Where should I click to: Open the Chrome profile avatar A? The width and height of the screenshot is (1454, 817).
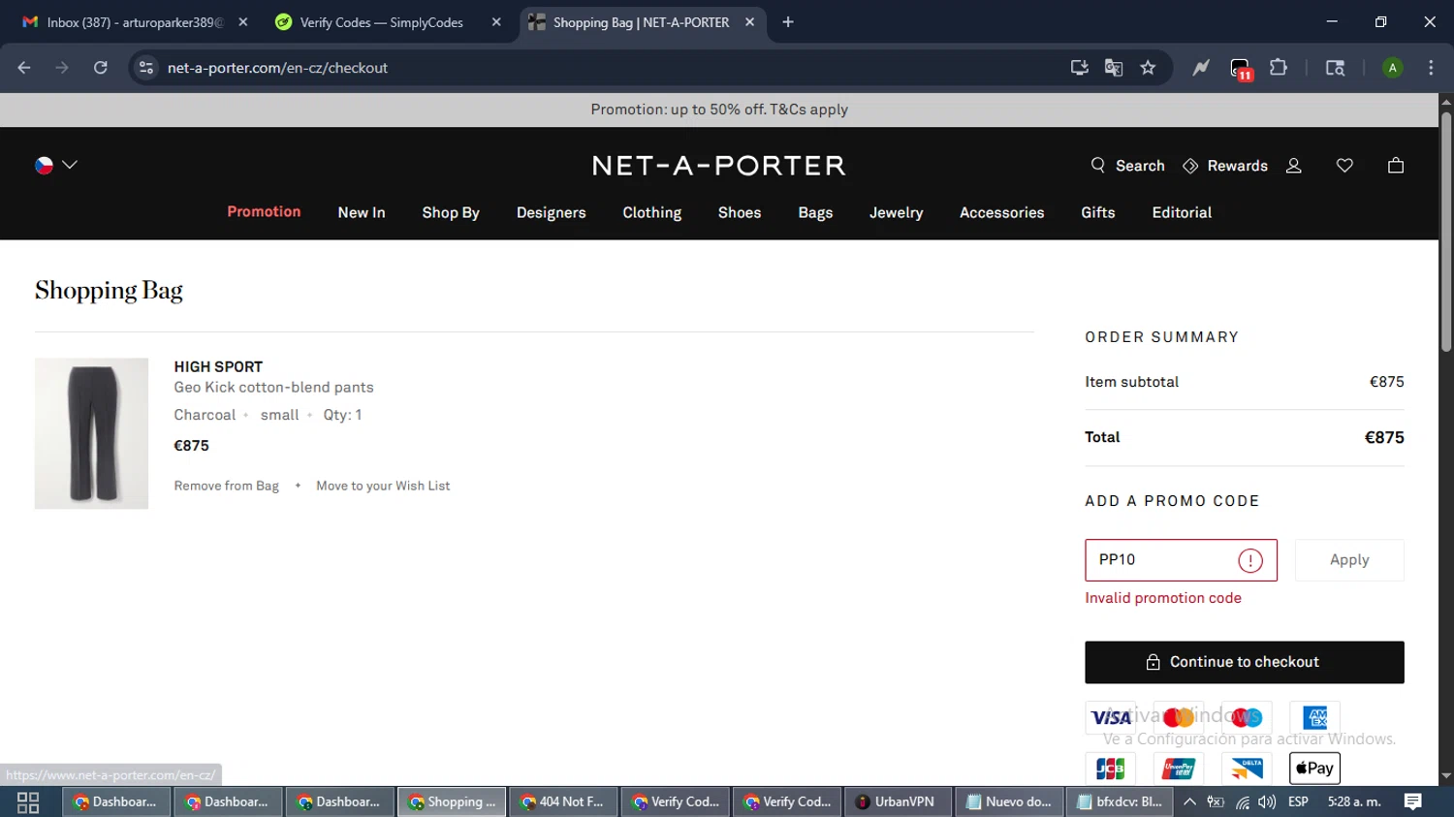1393,68
